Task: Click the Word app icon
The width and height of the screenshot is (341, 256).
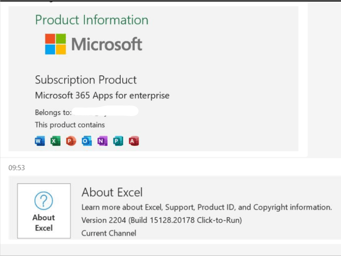Action: [x=40, y=141]
